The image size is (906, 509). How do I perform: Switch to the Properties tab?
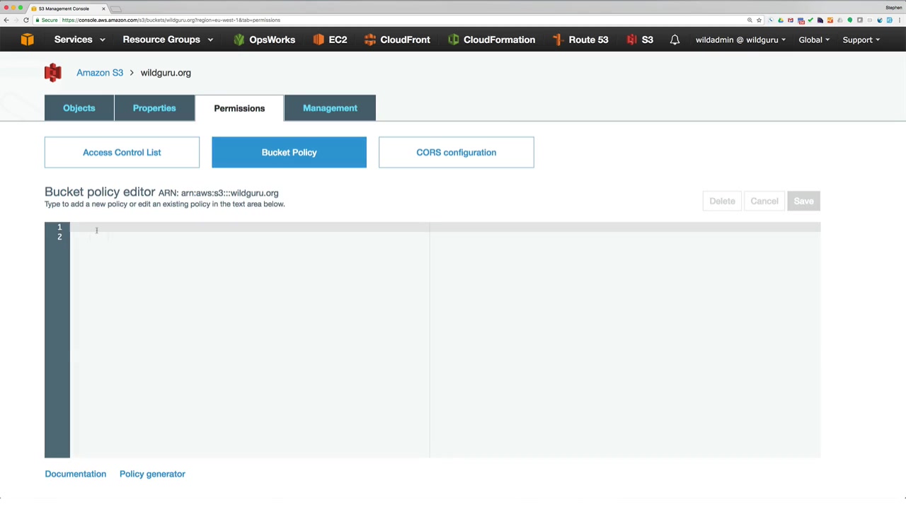pos(154,108)
